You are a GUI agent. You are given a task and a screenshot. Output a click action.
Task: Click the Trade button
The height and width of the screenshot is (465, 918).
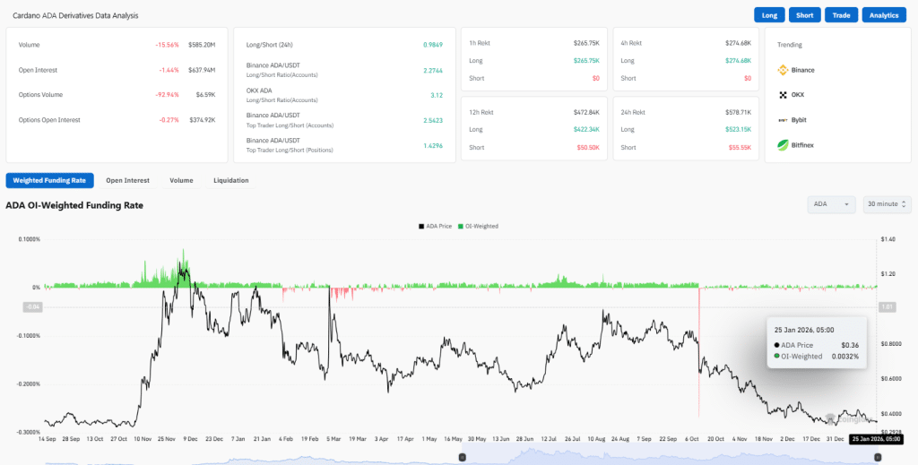point(841,15)
